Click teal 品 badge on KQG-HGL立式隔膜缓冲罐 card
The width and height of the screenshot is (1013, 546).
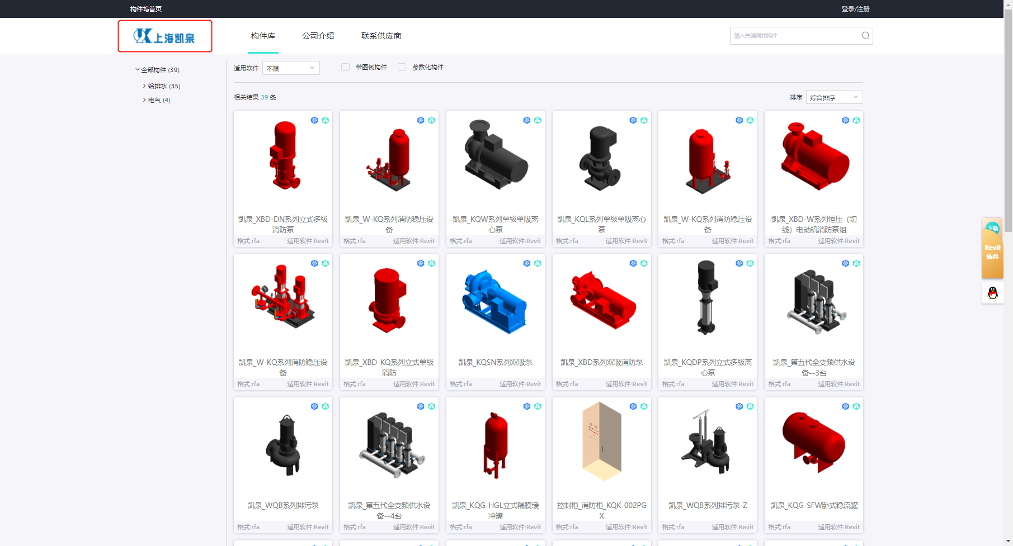pos(538,406)
